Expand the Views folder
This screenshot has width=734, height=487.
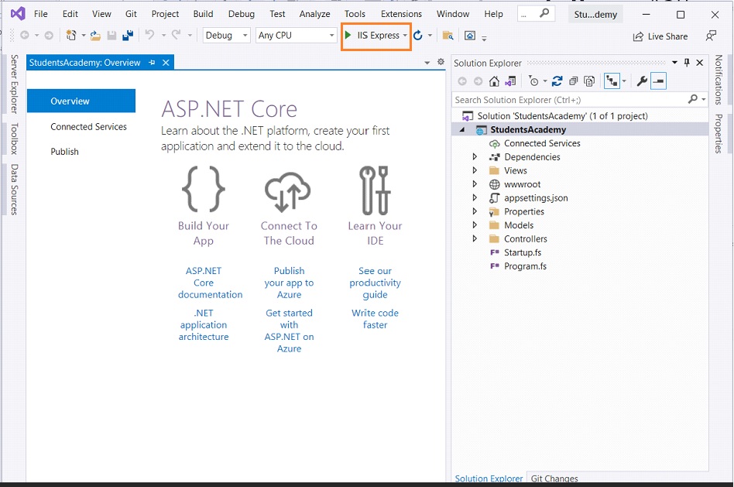click(x=475, y=170)
